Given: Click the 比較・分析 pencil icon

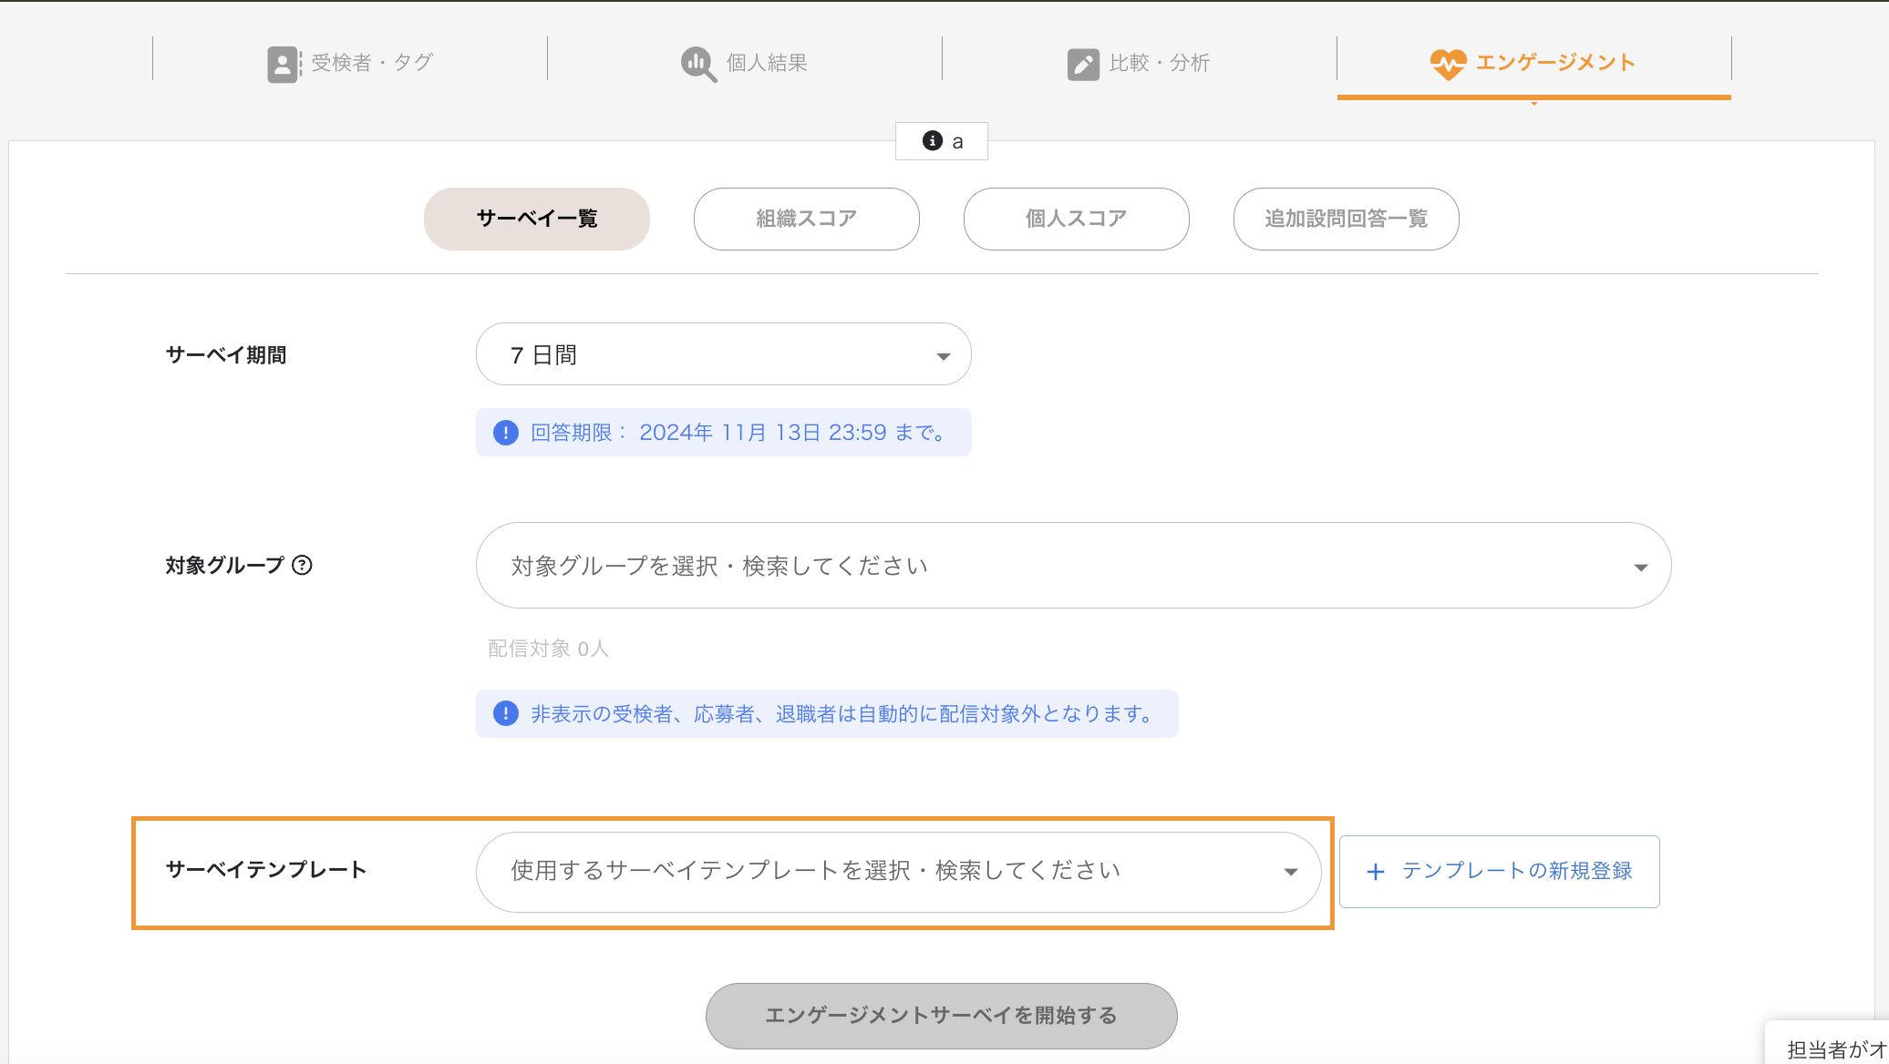Looking at the screenshot, I should pyautogui.click(x=1083, y=64).
